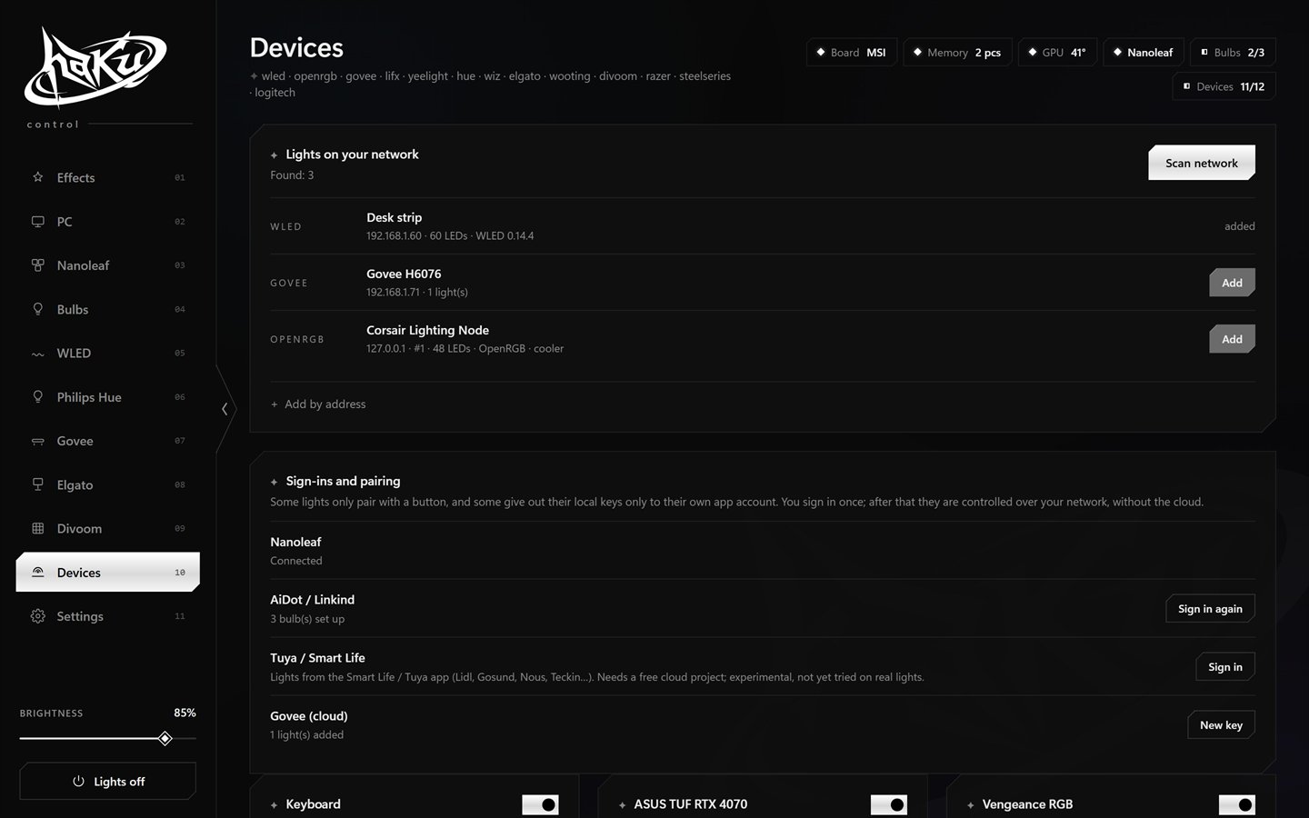Add the Govee H6076 light
1309x818 pixels.
coord(1232,283)
